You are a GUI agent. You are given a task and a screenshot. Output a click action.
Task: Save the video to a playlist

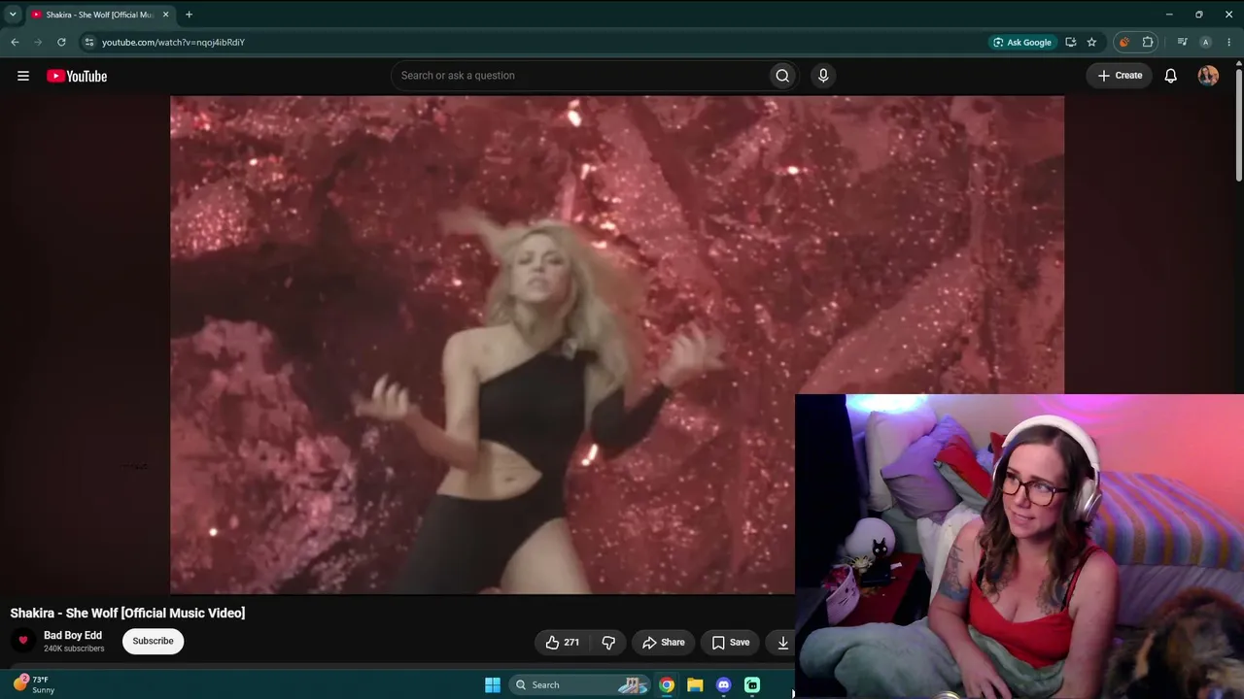pyautogui.click(x=731, y=642)
